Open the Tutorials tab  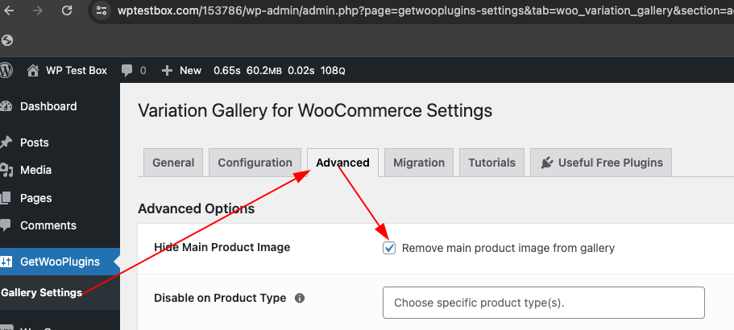[x=491, y=163]
